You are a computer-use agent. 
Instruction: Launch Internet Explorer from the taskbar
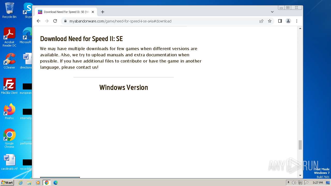(x=21, y=183)
